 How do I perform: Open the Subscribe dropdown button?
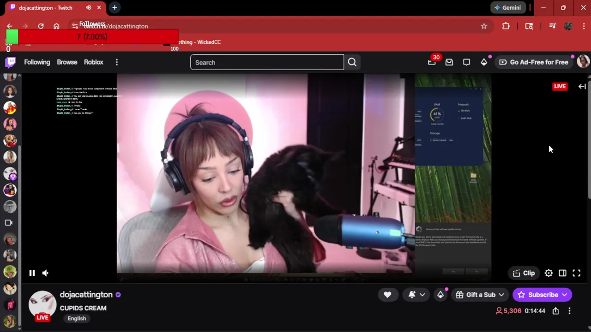tap(542, 295)
